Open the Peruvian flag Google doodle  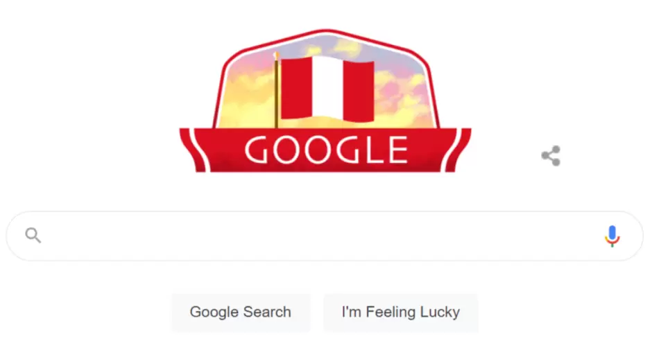325,100
